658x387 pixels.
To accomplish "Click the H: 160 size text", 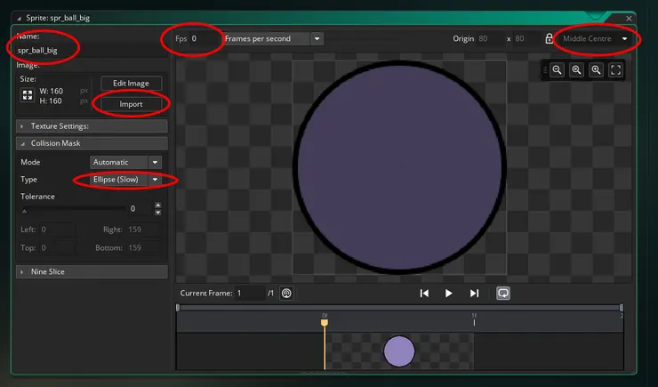I will 51,101.
